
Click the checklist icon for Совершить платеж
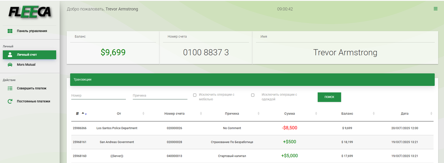pos(10,88)
